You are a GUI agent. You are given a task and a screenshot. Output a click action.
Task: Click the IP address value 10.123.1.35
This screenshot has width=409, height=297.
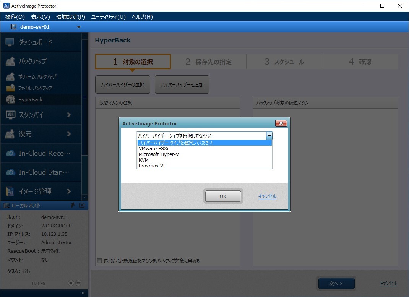tap(54, 234)
